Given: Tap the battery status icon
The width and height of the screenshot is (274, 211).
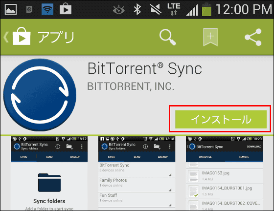Looking at the screenshot, I should pyautogui.click(x=206, y=9).
